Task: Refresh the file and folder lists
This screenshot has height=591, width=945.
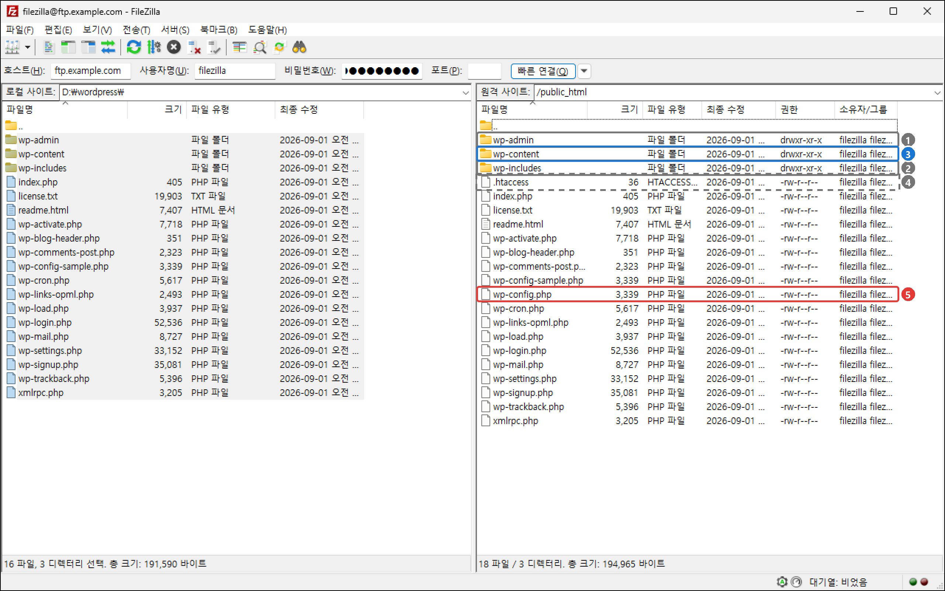Action: pyautogui.click(x=134, y=47)
